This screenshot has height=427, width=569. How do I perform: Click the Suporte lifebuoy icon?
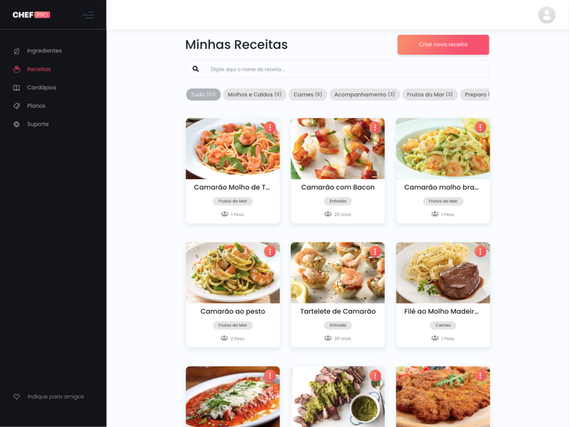pos(17,124)
